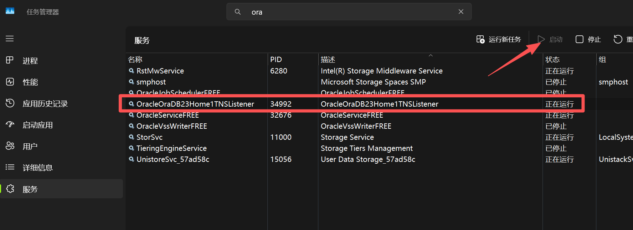
Task: Sort by the PID column header
Action: [x=293, y=60]
